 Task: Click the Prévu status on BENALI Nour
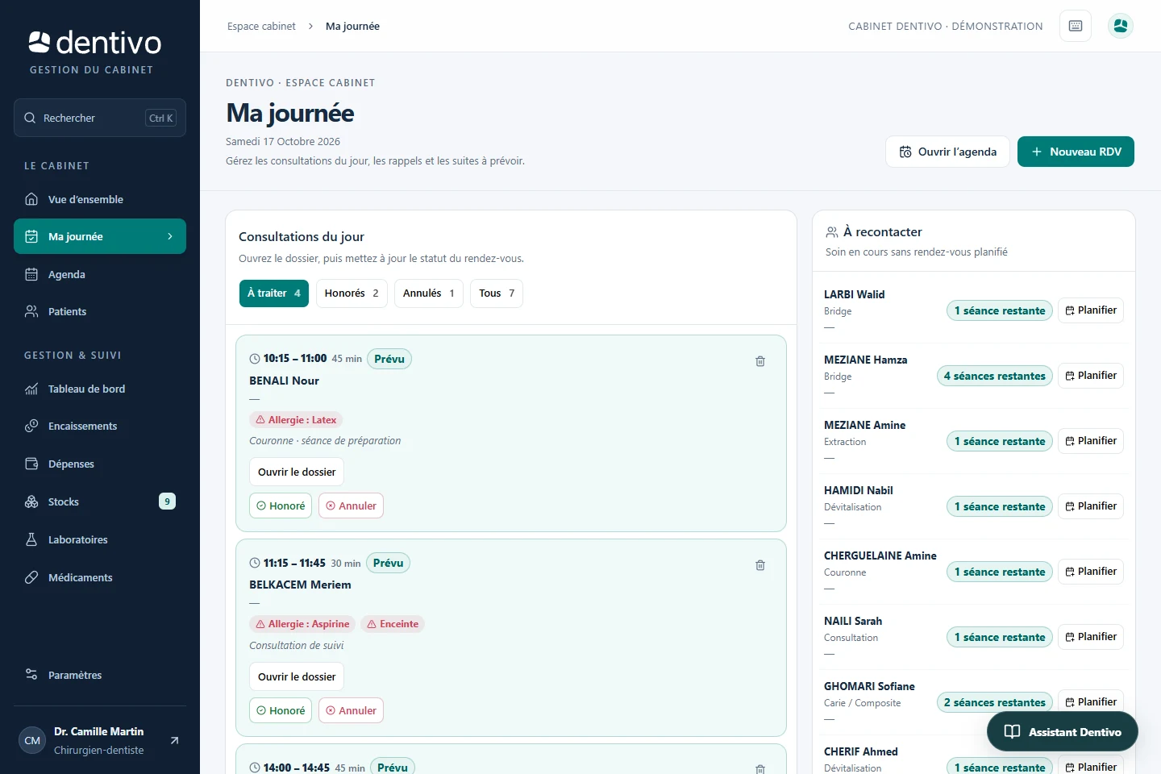(x=389, y=359)
